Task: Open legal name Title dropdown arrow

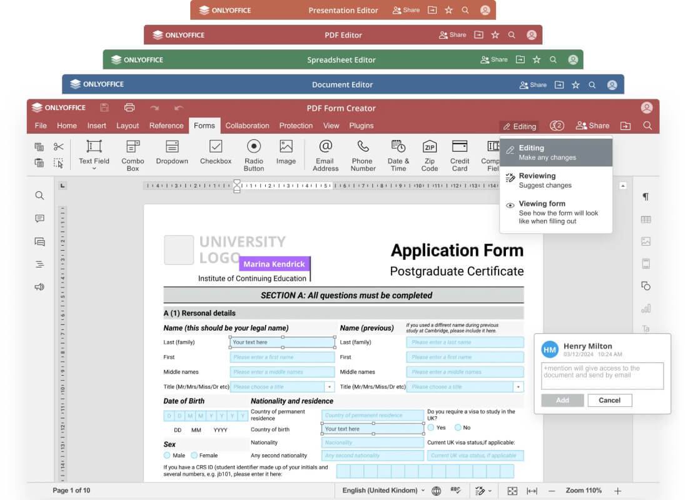Action: click(x=330, y=387)
